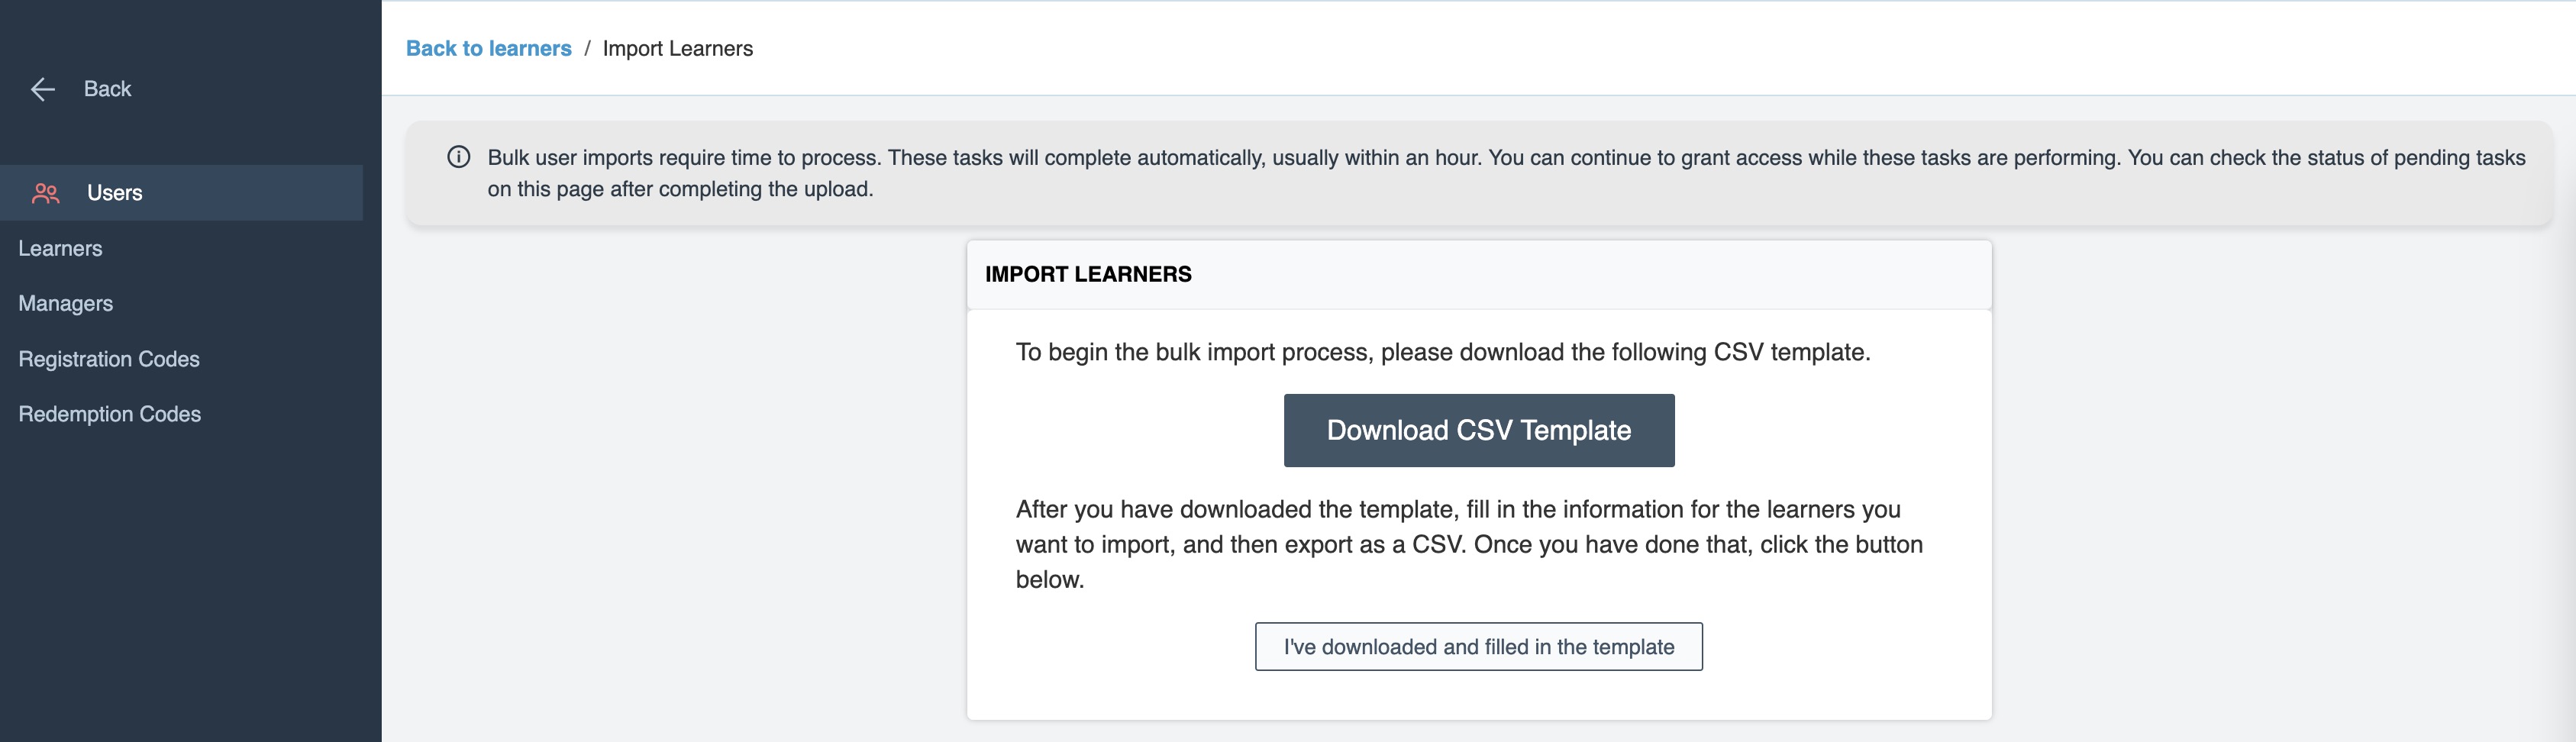Open Redemption Codes from the sidebar

click(x=109, y=413)
